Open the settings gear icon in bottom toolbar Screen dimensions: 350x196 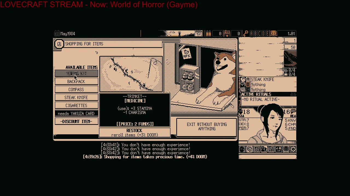coord(293,149)
